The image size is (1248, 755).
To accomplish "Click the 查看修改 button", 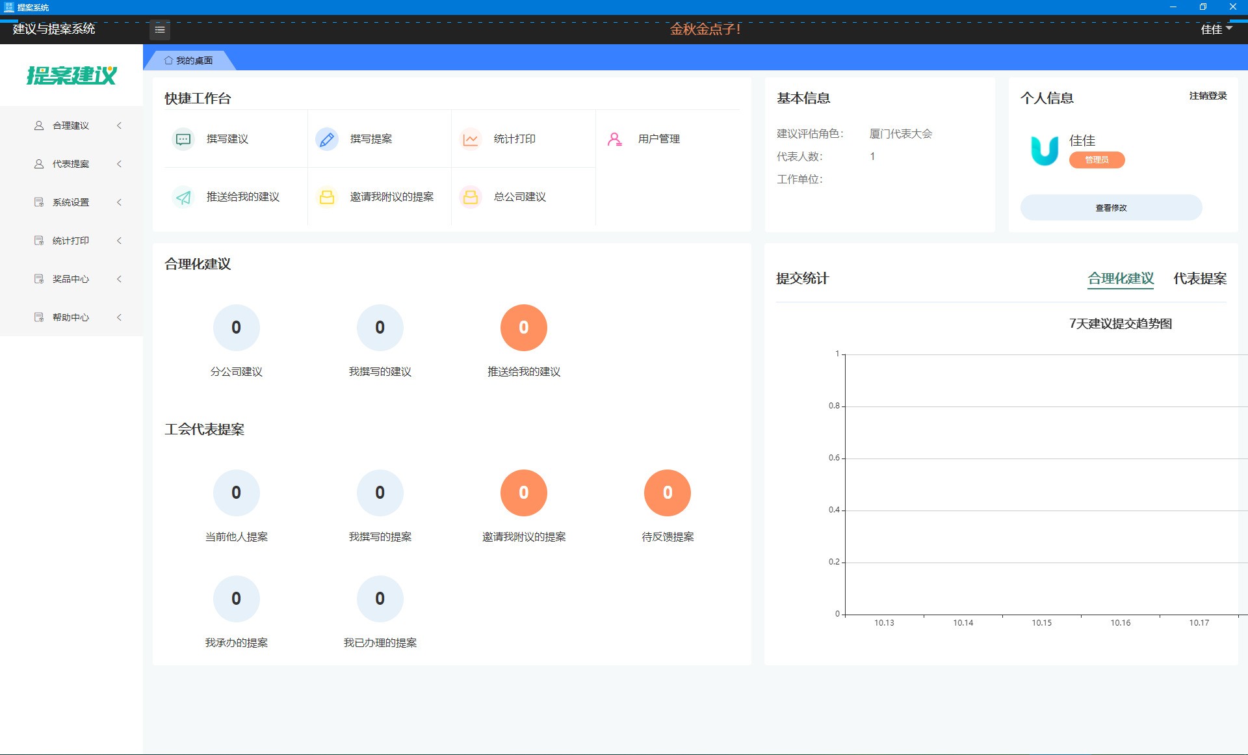I will [x=1111, y=207].
